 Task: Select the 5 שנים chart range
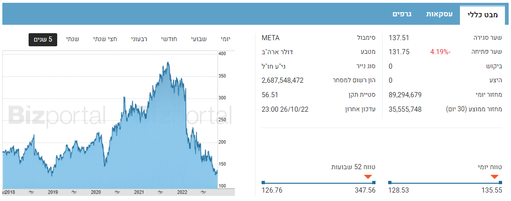43,39
